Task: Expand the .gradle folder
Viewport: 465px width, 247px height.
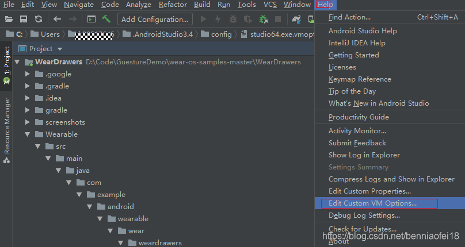Action: [28, 86]
